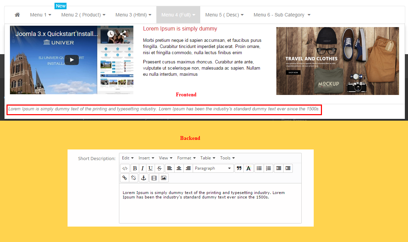Screen dimensions: 408x242
Task: Insert a bullet list
Action: point(259,168)
